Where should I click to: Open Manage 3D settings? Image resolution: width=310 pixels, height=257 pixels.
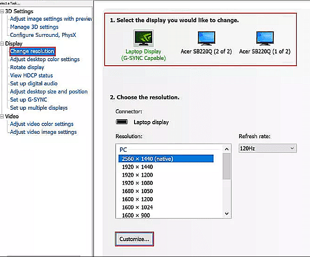(x=34, y=27)
